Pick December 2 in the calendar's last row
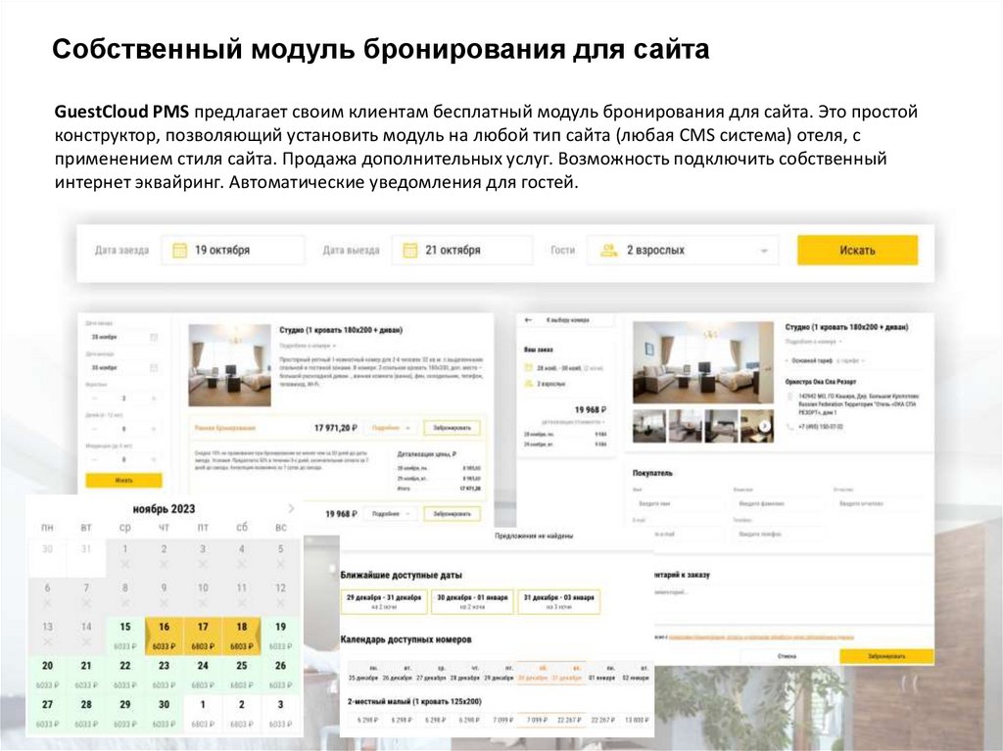Viewport: 1003px width, 751px height. pyautogui.click(x=242, y=713)
